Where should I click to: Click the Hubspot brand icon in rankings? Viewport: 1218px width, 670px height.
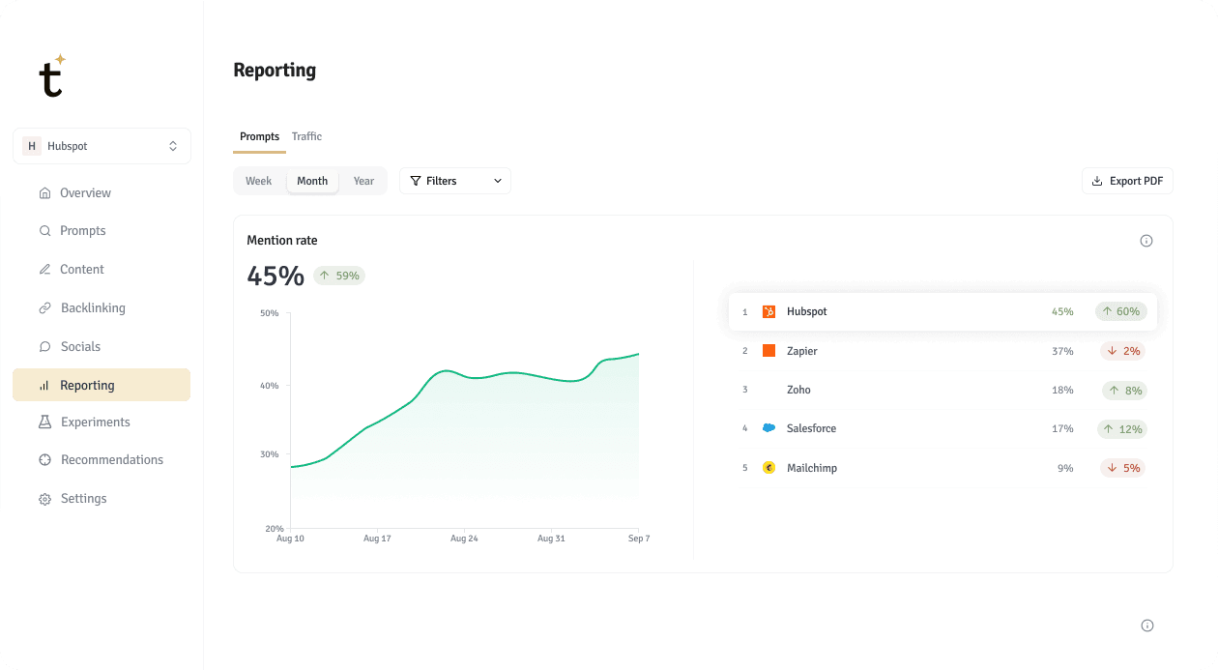(768, 311)
